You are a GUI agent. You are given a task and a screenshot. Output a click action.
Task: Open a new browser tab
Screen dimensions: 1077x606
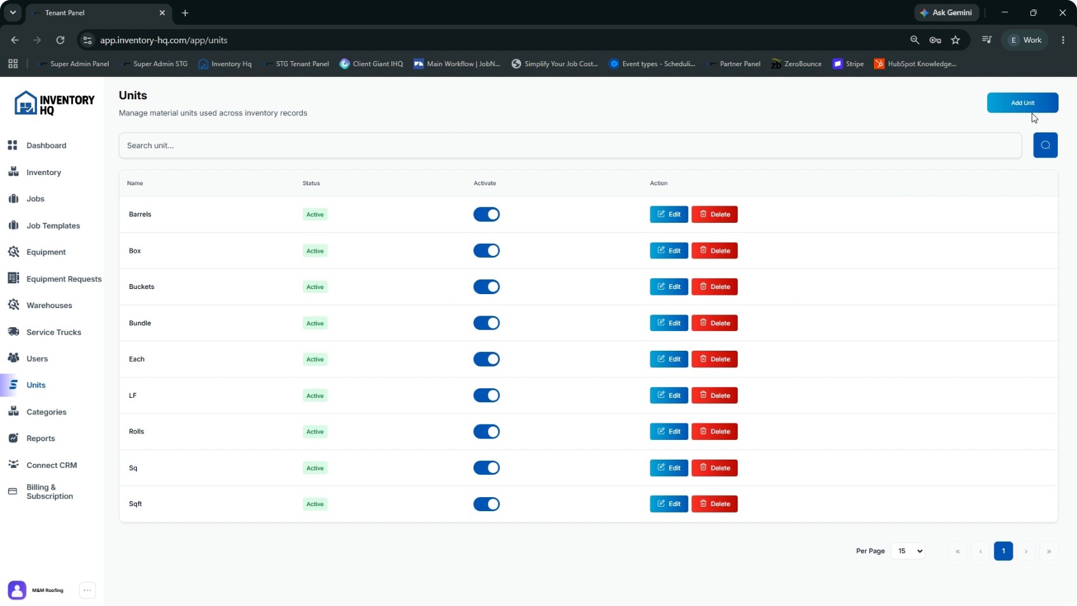tap(185, 13)
